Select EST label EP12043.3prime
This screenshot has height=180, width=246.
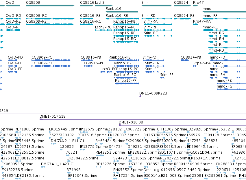(82, 175)
